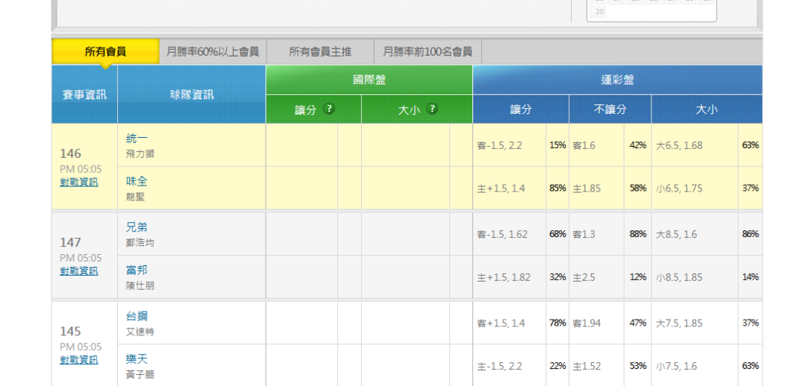Click the 運彩盤 header
This screenshot has height=386, width=806.
click(617, 80)
